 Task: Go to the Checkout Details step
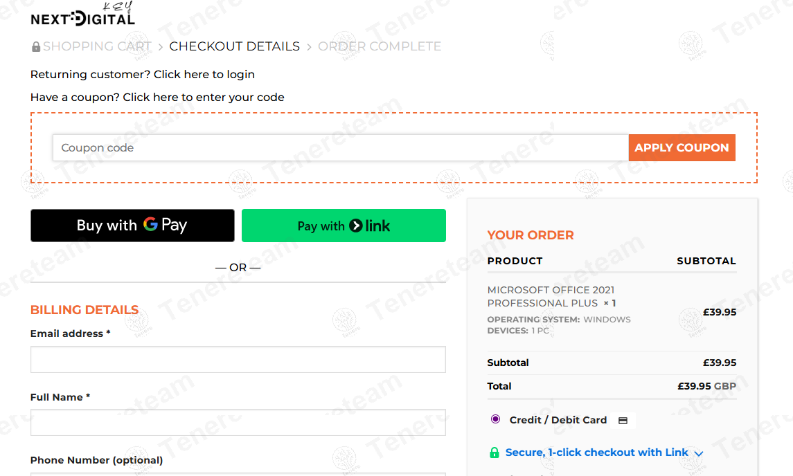(235, 46)
